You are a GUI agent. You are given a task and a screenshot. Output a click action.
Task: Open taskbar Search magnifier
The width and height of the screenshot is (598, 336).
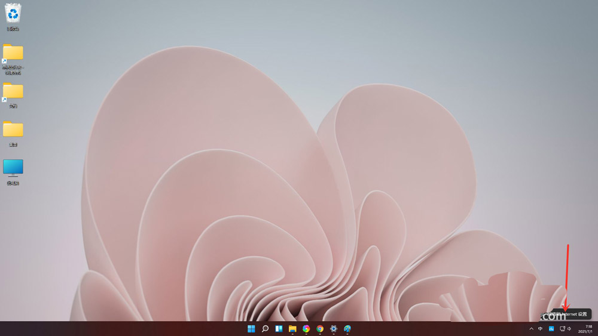pos(265,329)
